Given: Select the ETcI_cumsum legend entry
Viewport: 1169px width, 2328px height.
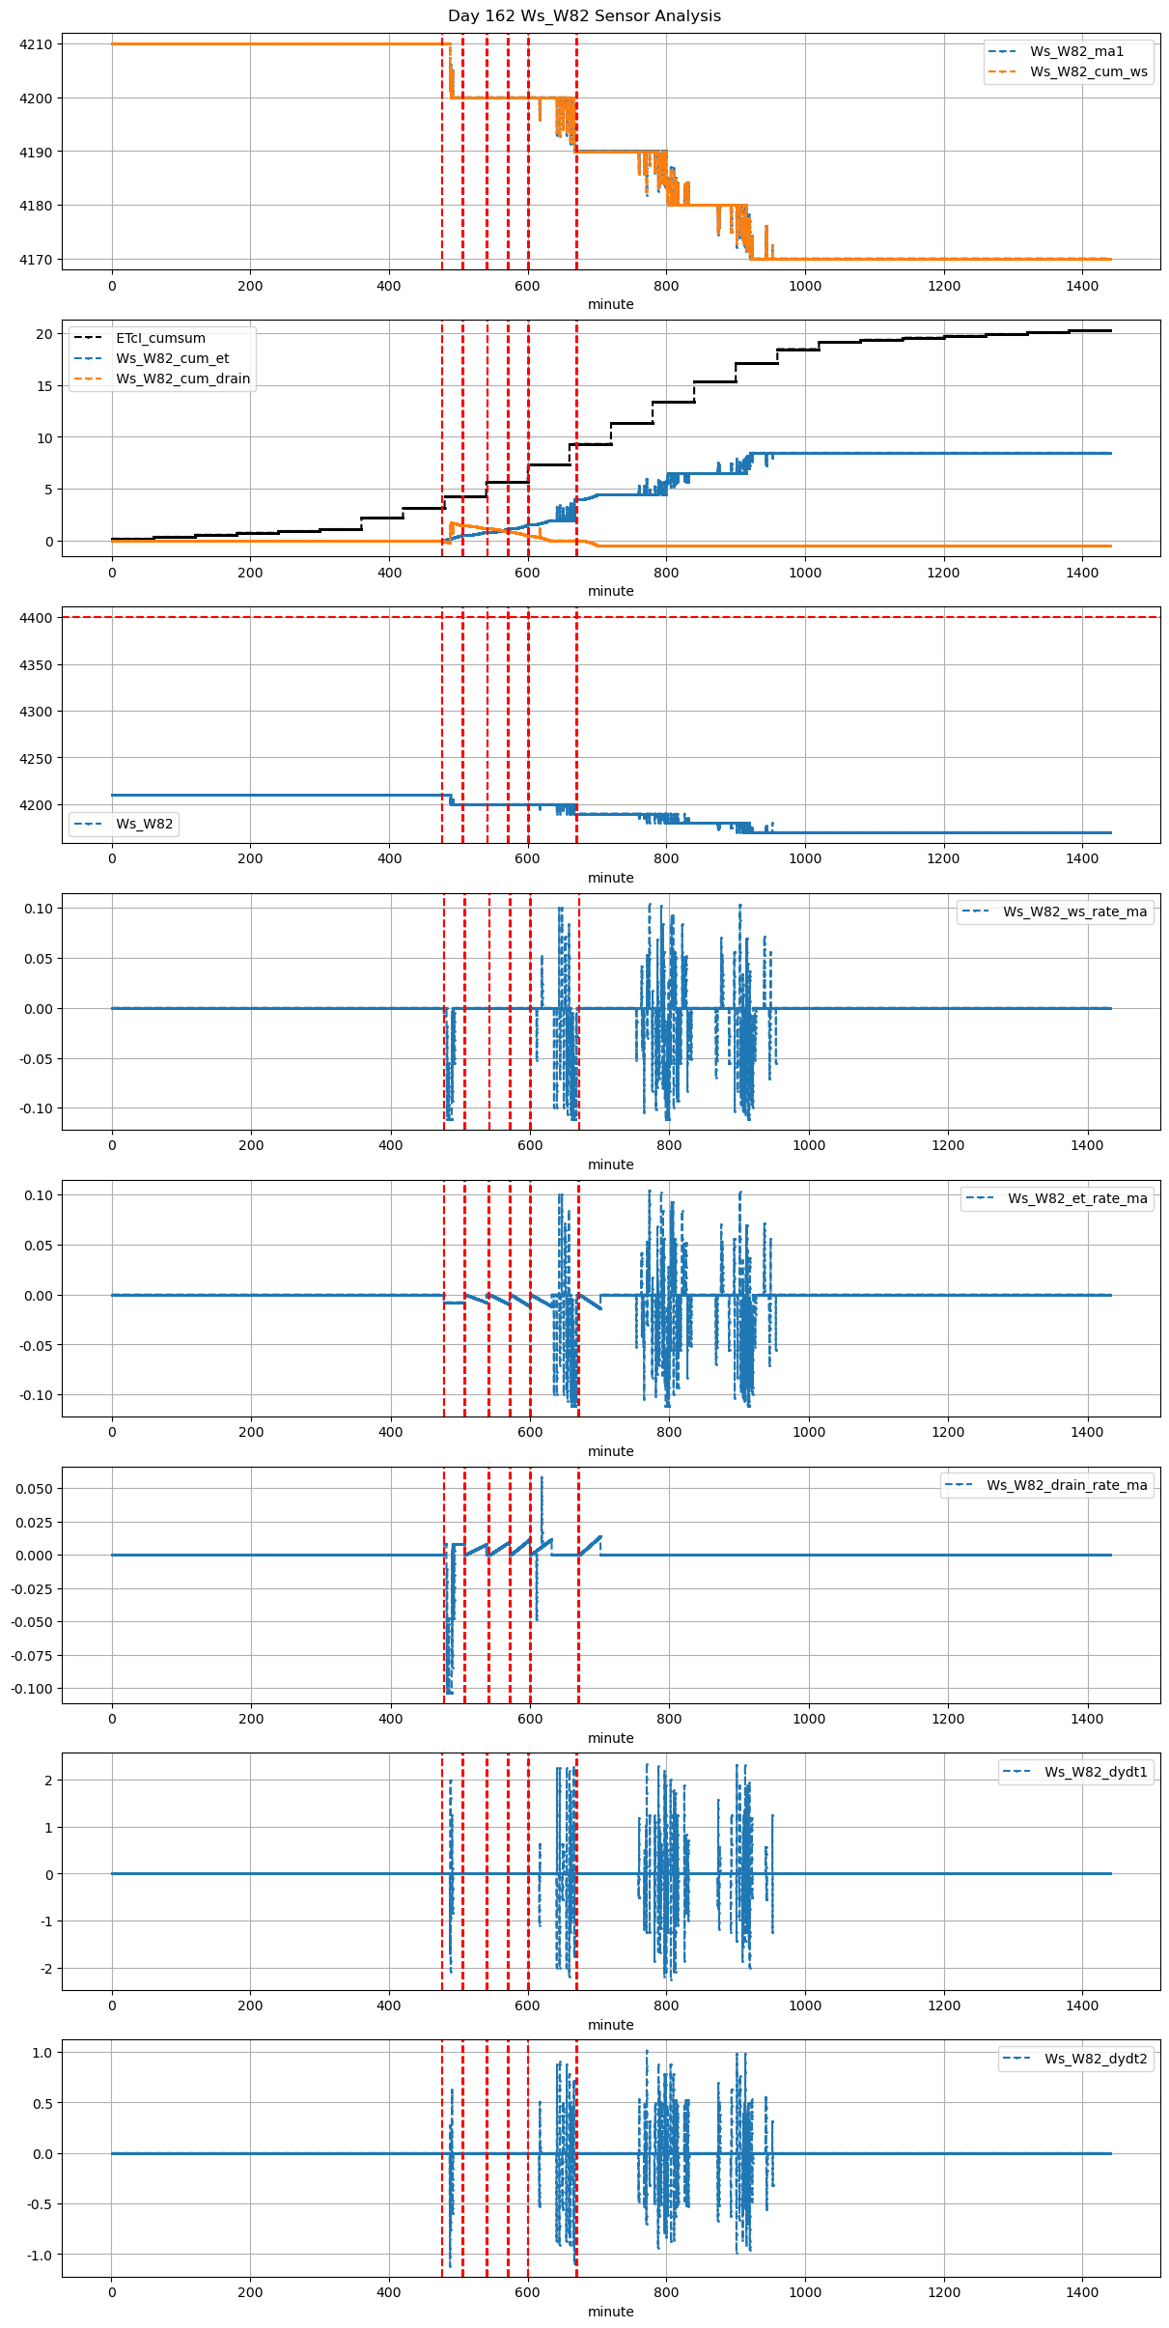Looking at the screenshot, I should pos(160,339).
